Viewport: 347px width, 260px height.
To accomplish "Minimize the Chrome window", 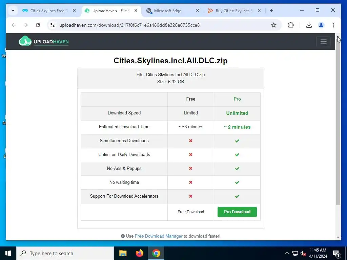I will 302,10.
